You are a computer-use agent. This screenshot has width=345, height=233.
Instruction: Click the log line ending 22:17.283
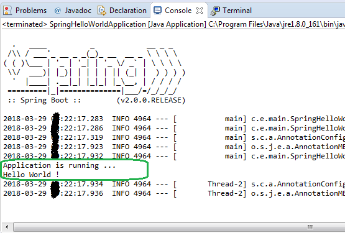(x=174, y=119)
